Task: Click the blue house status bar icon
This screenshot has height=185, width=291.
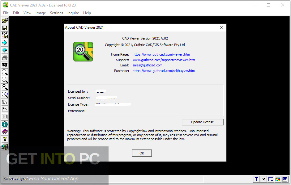Action: pyautogui.click(x=285, y=179)
